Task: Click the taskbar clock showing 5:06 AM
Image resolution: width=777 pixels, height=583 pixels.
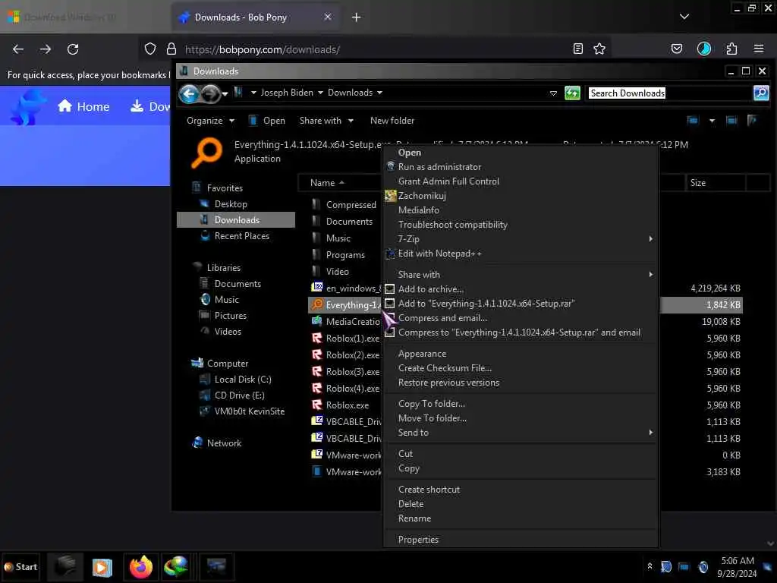Action: click(737, 566)
